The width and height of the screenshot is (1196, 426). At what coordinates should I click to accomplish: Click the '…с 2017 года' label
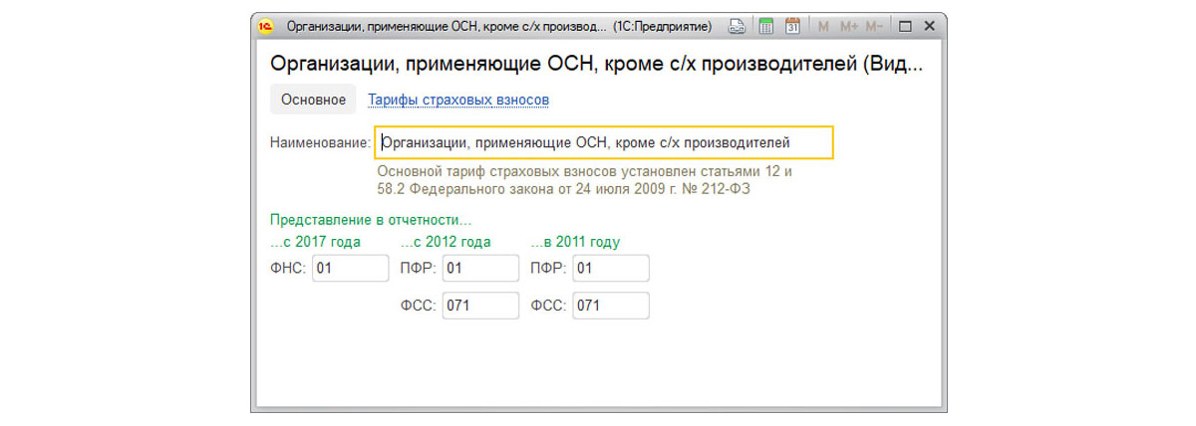[x=315, y=242]
